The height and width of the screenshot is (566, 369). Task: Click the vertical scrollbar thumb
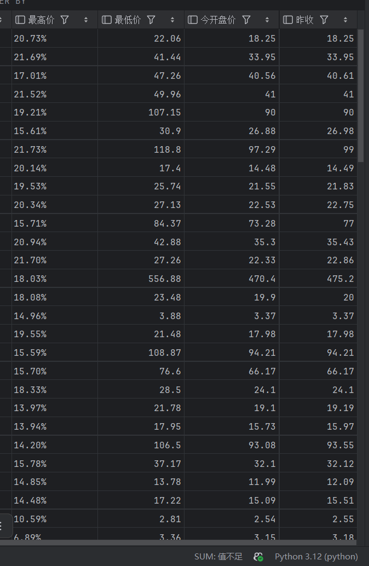(361, 96)
